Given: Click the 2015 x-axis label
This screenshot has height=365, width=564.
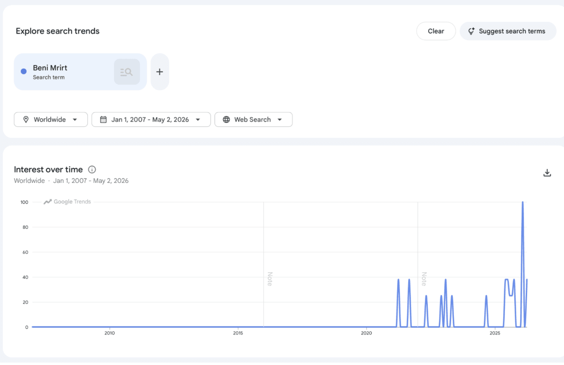Looking at the screenshot, I should tap(238, 333).
